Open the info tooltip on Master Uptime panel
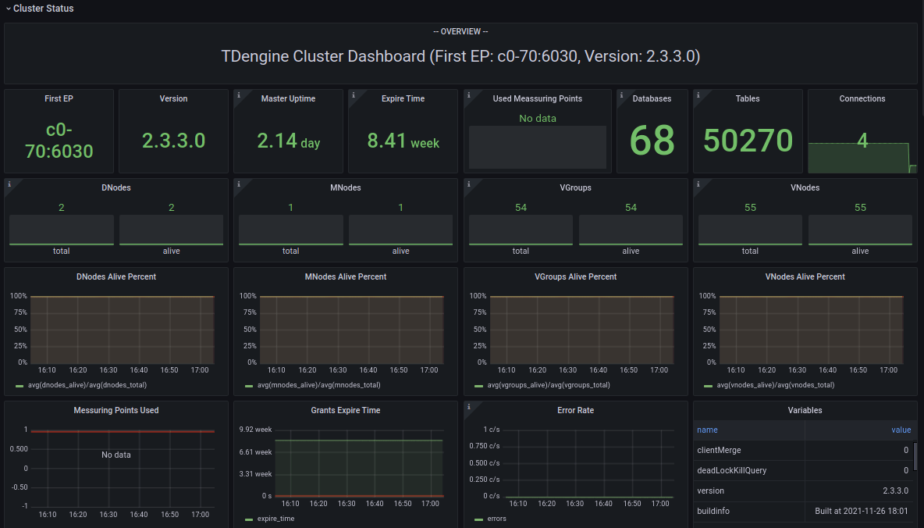 click(239, 94)
